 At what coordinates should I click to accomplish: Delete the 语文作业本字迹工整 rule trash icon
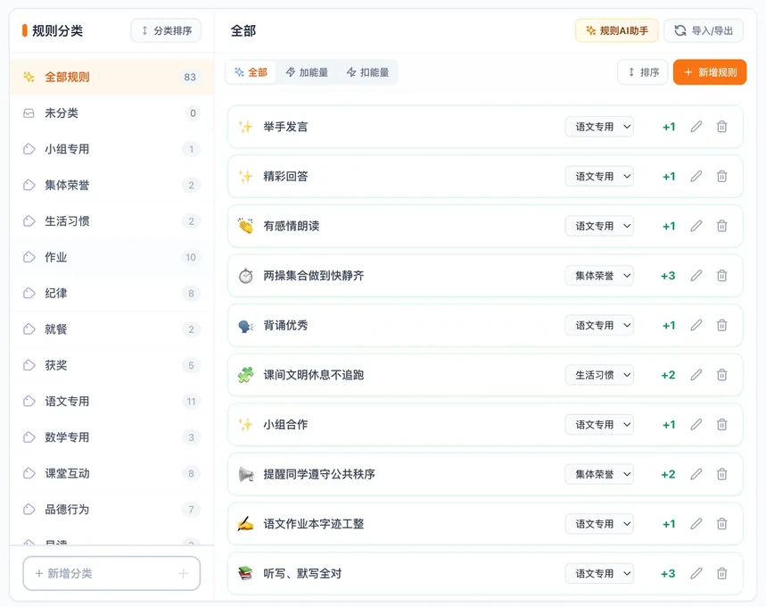[721, 524]
